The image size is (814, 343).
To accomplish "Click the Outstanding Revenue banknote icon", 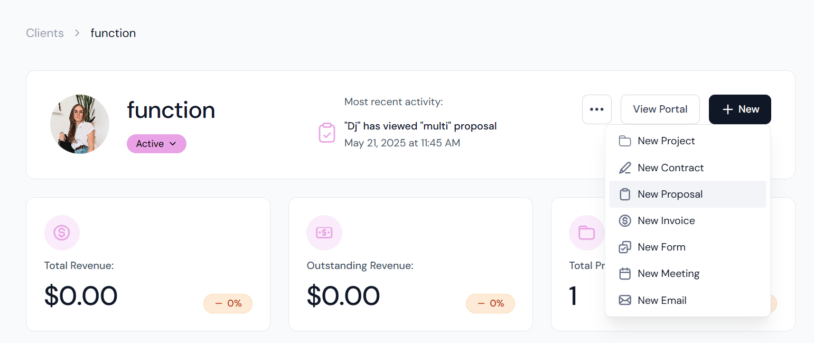I will click(324, 233).
